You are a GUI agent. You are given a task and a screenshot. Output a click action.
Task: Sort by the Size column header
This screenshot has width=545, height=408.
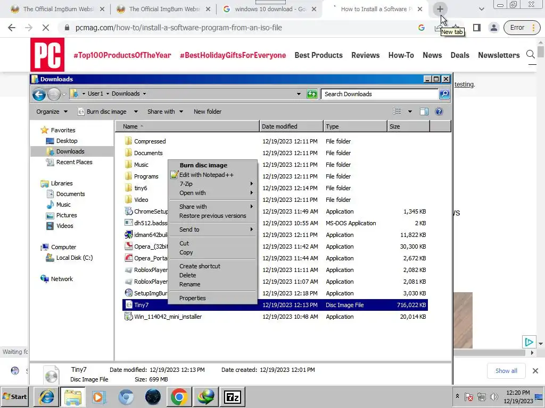pos(408,126)
